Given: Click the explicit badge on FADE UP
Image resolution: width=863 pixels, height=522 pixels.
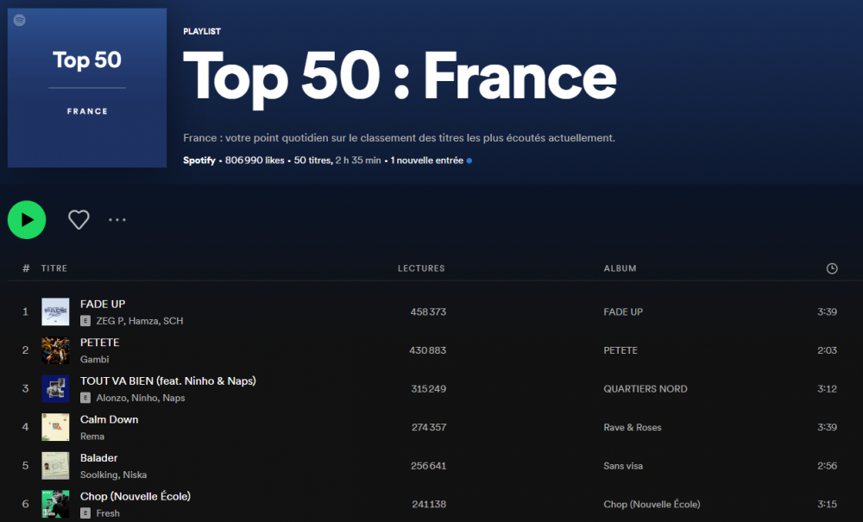Looking at the screenshot, I should click(85, 321).
